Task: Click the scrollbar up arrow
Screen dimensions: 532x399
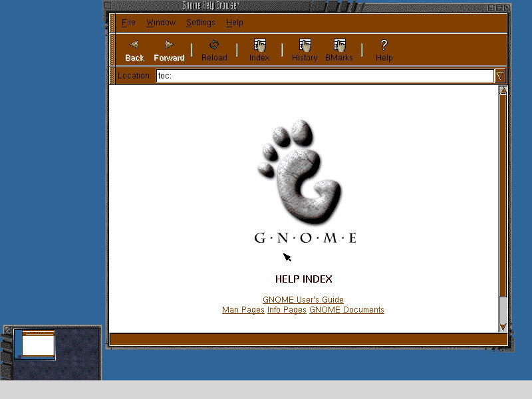Action: coord(503,90)
